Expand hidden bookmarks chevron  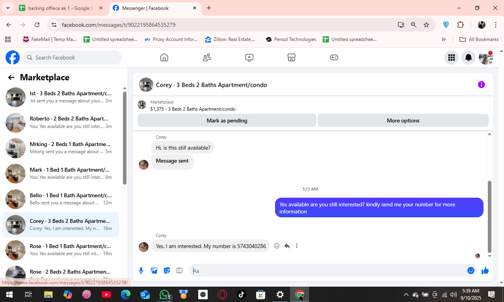tap(444, 39)
